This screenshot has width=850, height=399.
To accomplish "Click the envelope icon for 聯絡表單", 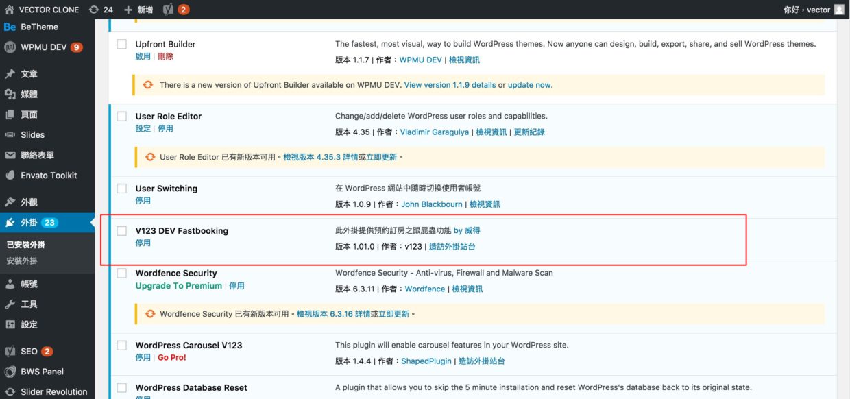I will pyautogui.click(x=10, y=155).
